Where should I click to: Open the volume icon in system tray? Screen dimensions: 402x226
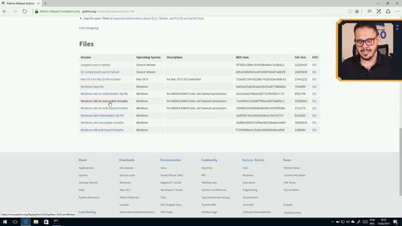point(347,222)
